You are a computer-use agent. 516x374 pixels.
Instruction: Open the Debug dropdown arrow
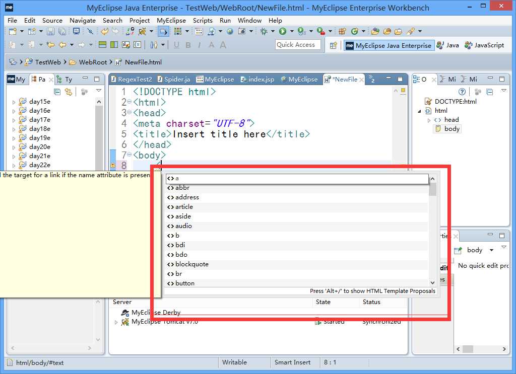[273, 31]
